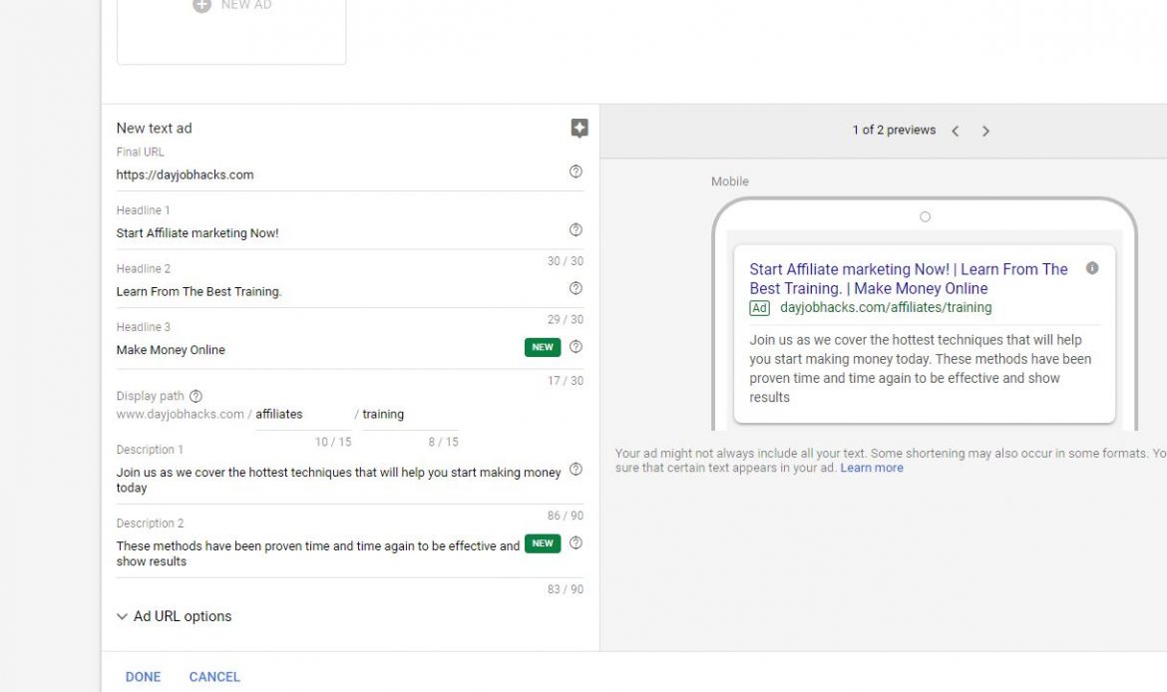The image size is (1167, 692).
Task: Expand Ad URL options section
Action: [x=175, y=616]
